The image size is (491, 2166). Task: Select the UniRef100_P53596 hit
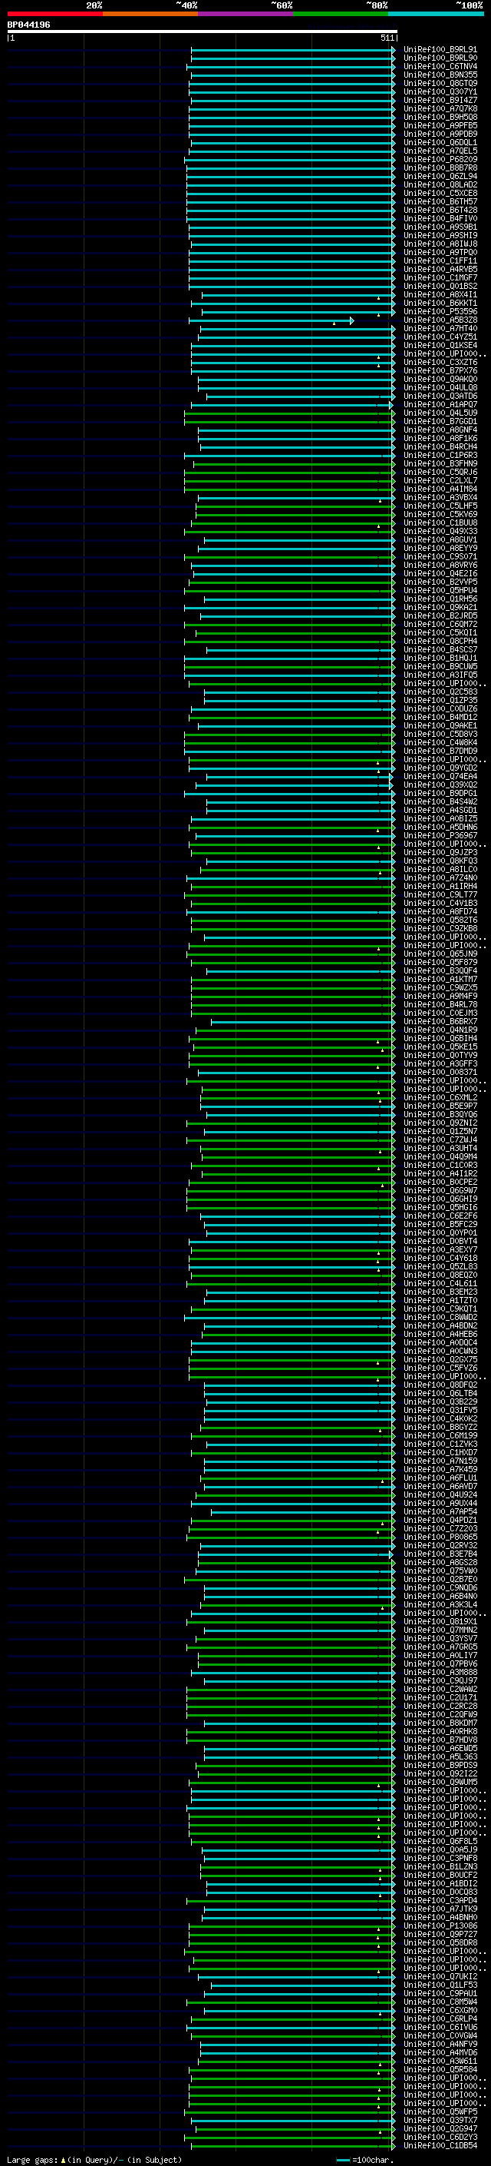(x=440, y=311)
